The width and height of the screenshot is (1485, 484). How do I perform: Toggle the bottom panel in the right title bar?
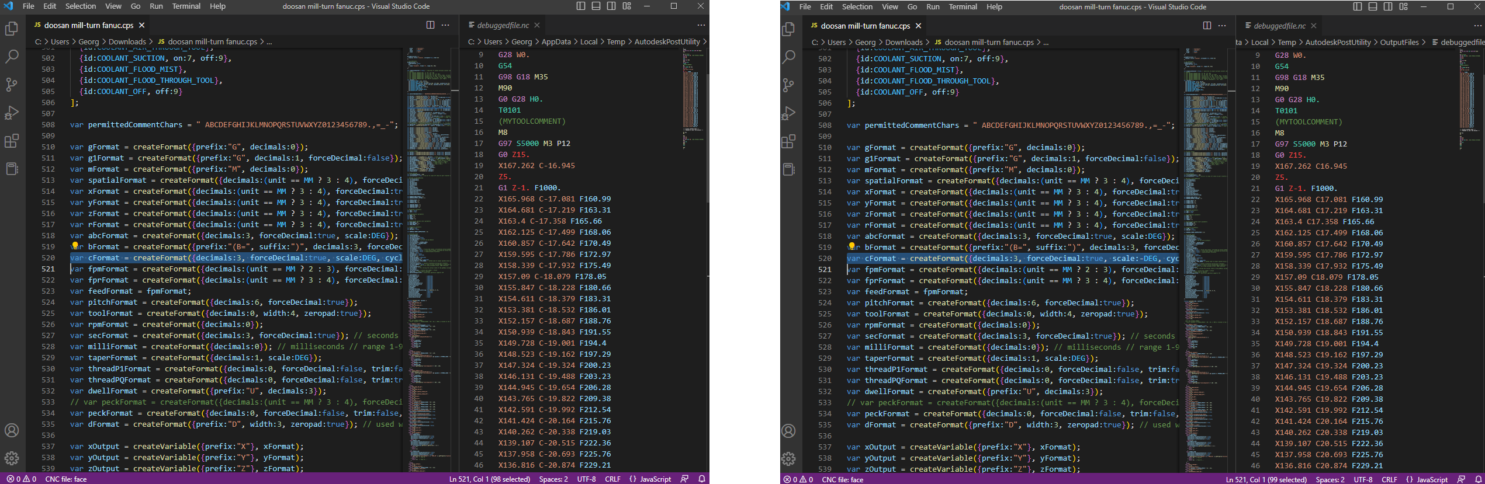tap(1373, 6)
